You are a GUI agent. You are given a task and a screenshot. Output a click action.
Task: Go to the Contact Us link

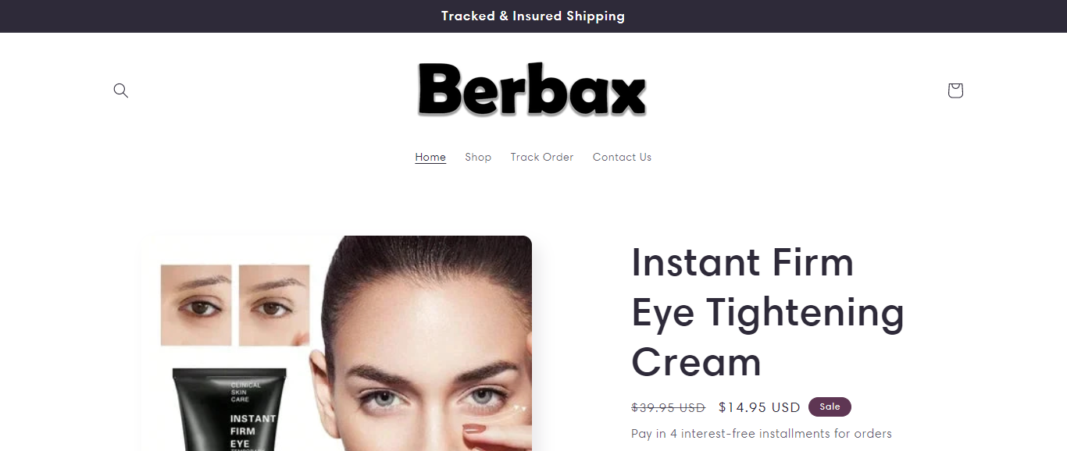(622, 157)
